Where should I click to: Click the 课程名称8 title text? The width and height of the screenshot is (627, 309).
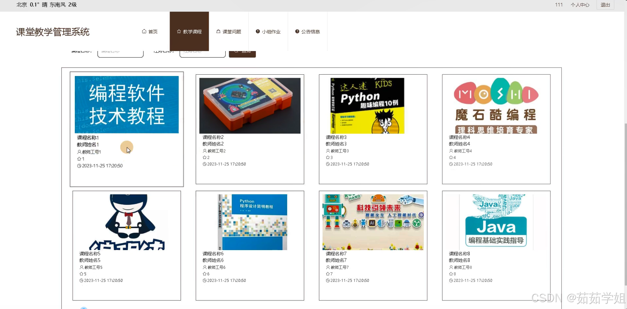[x=459, y=254]
